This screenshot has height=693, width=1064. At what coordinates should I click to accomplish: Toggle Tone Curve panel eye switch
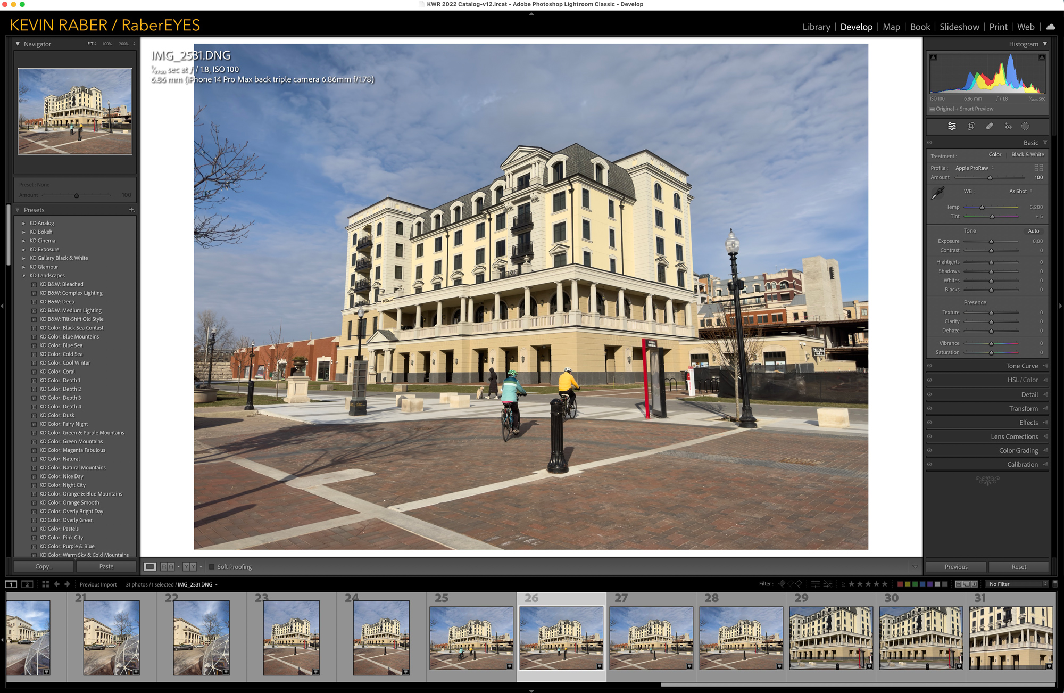(x=930, y=366)
